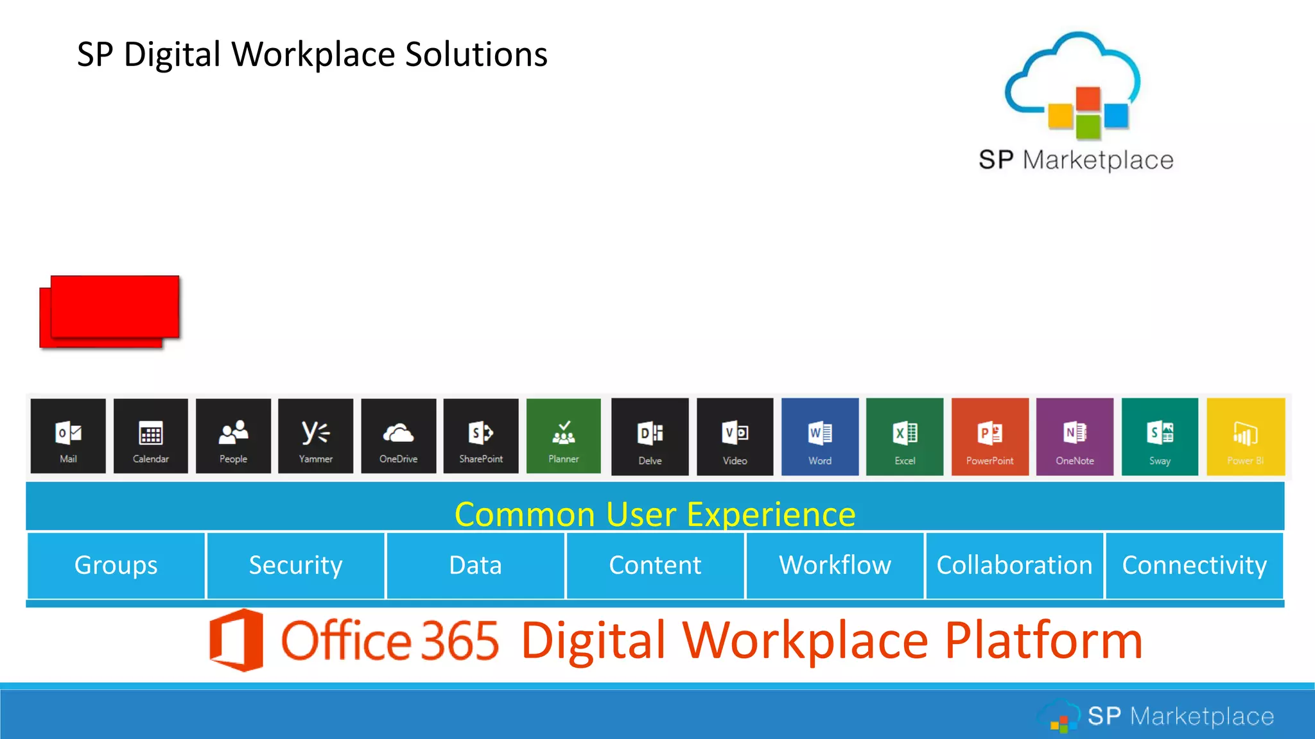Open the Calendar app tile
This screenshot has height=739, width=1315.
click(x=151, y=436)
